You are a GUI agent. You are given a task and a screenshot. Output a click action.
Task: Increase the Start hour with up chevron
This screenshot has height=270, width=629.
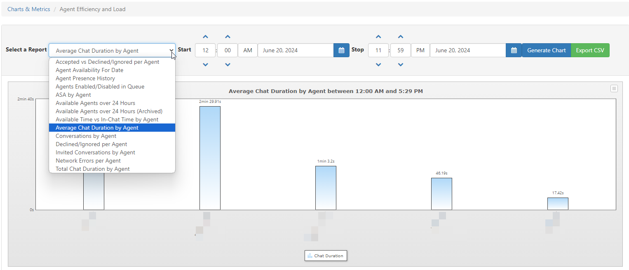coord(206,37)
